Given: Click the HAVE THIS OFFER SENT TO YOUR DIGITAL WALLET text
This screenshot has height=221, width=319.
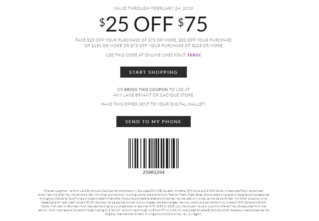Looking at the screenshot, I should click(x=153, y=104).
